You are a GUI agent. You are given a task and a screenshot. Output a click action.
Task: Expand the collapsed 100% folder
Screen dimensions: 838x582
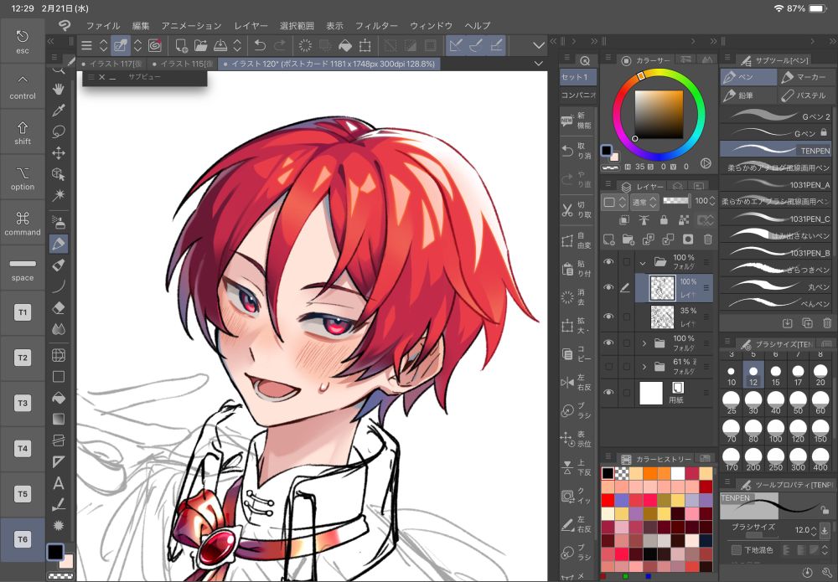tap(644, 343)
